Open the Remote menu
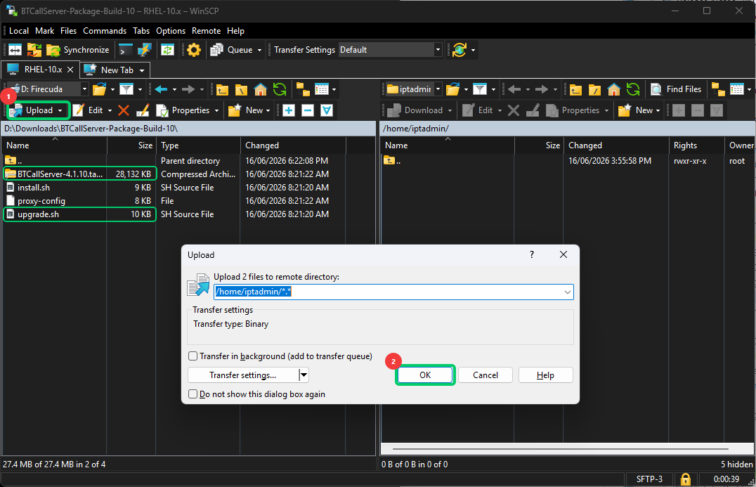 point(207,31)
